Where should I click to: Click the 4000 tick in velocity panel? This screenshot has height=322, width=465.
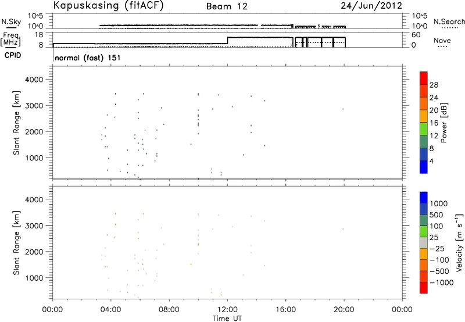[x=34, y=199]
